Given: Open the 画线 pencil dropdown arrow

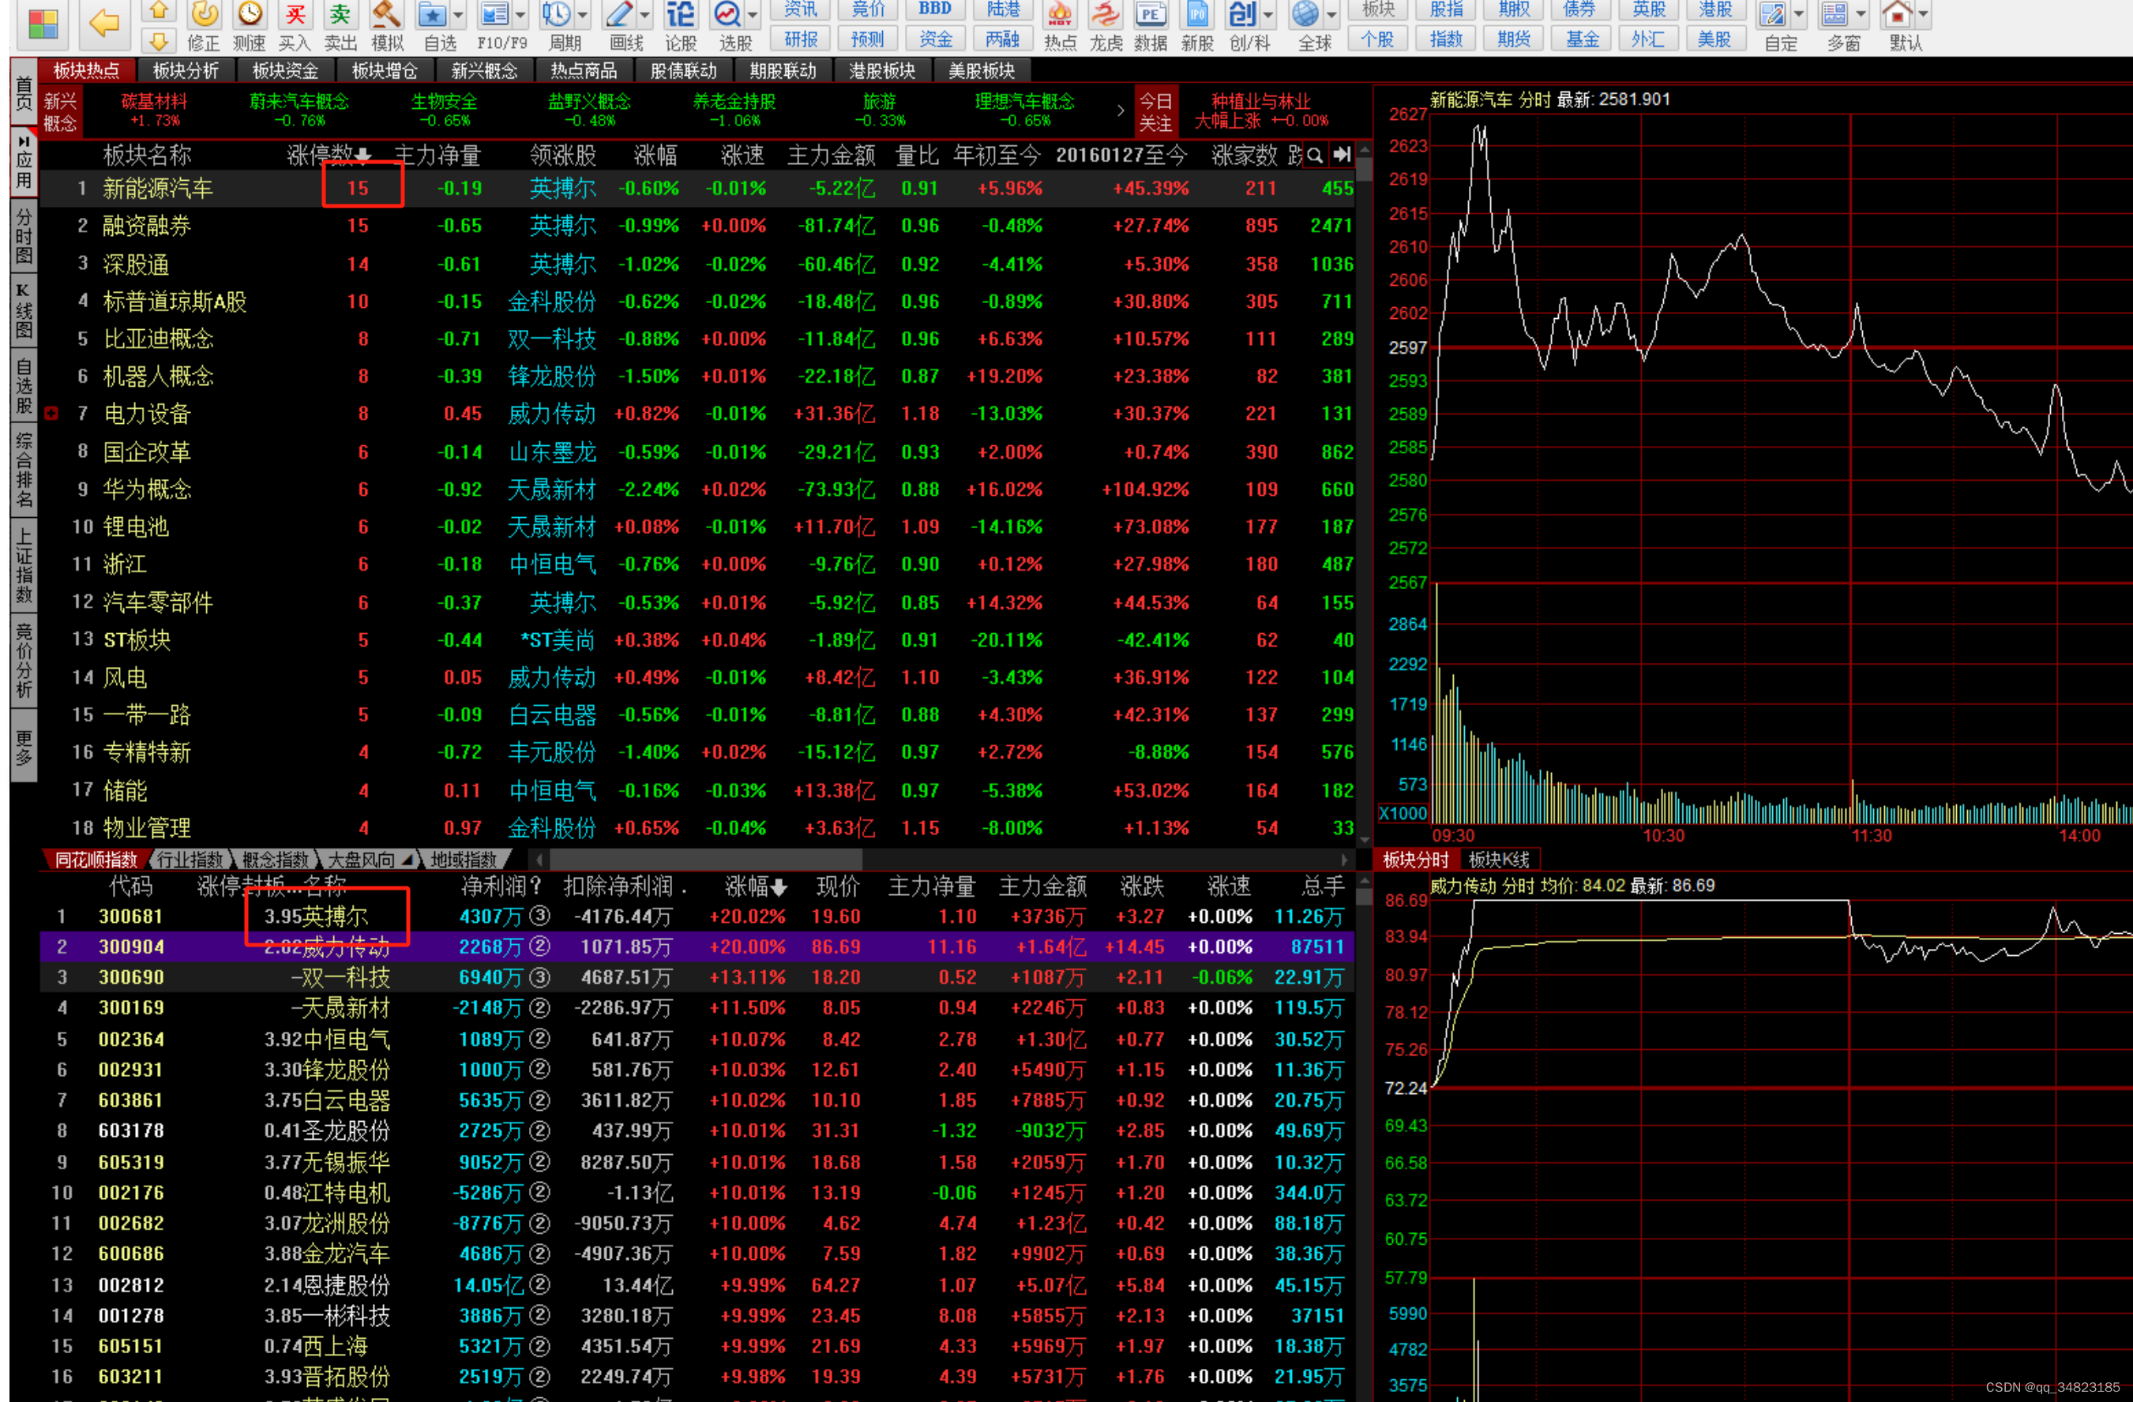Looking at the screenshot, I should tap(644, 15).
